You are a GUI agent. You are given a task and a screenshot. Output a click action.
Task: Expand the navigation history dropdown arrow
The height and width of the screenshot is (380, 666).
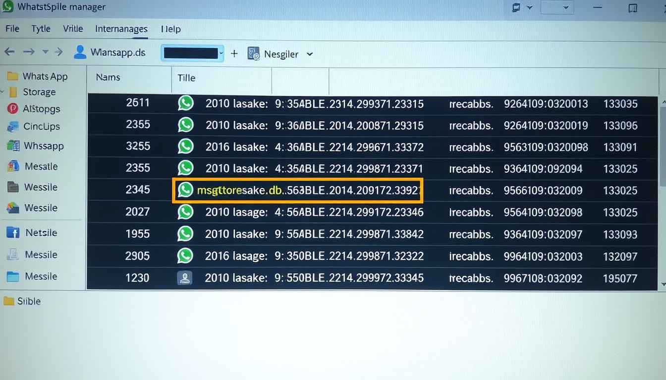pyautogui.click(x=46, y=52)
